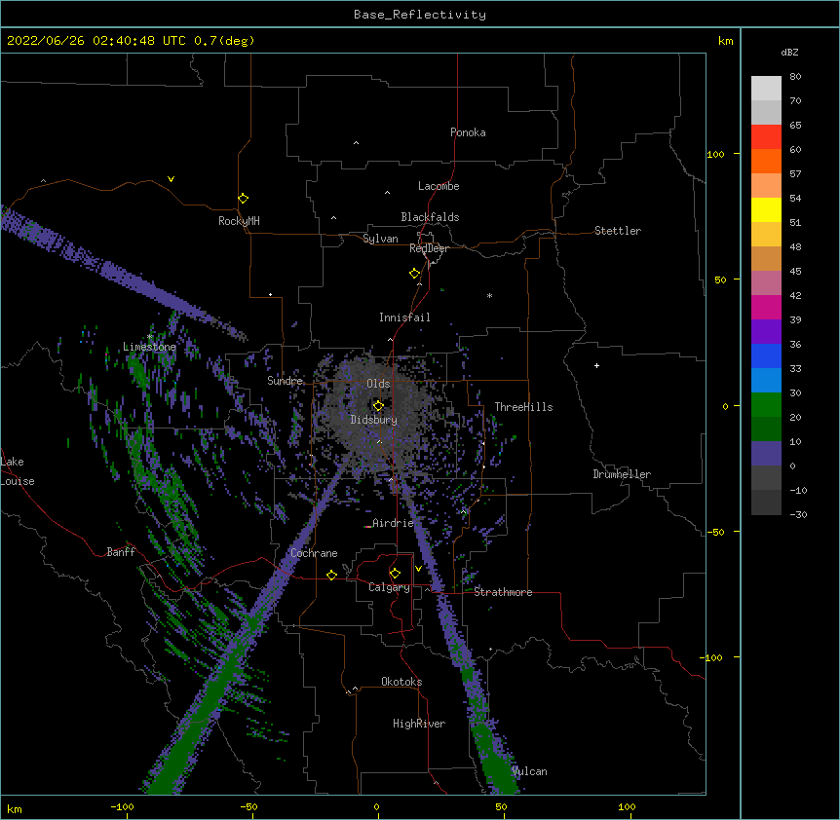This screenshot has width=840, height=820.
Task: Select the royal blue 33–36 dBZ swatch
Action: (x=766, y=355)
